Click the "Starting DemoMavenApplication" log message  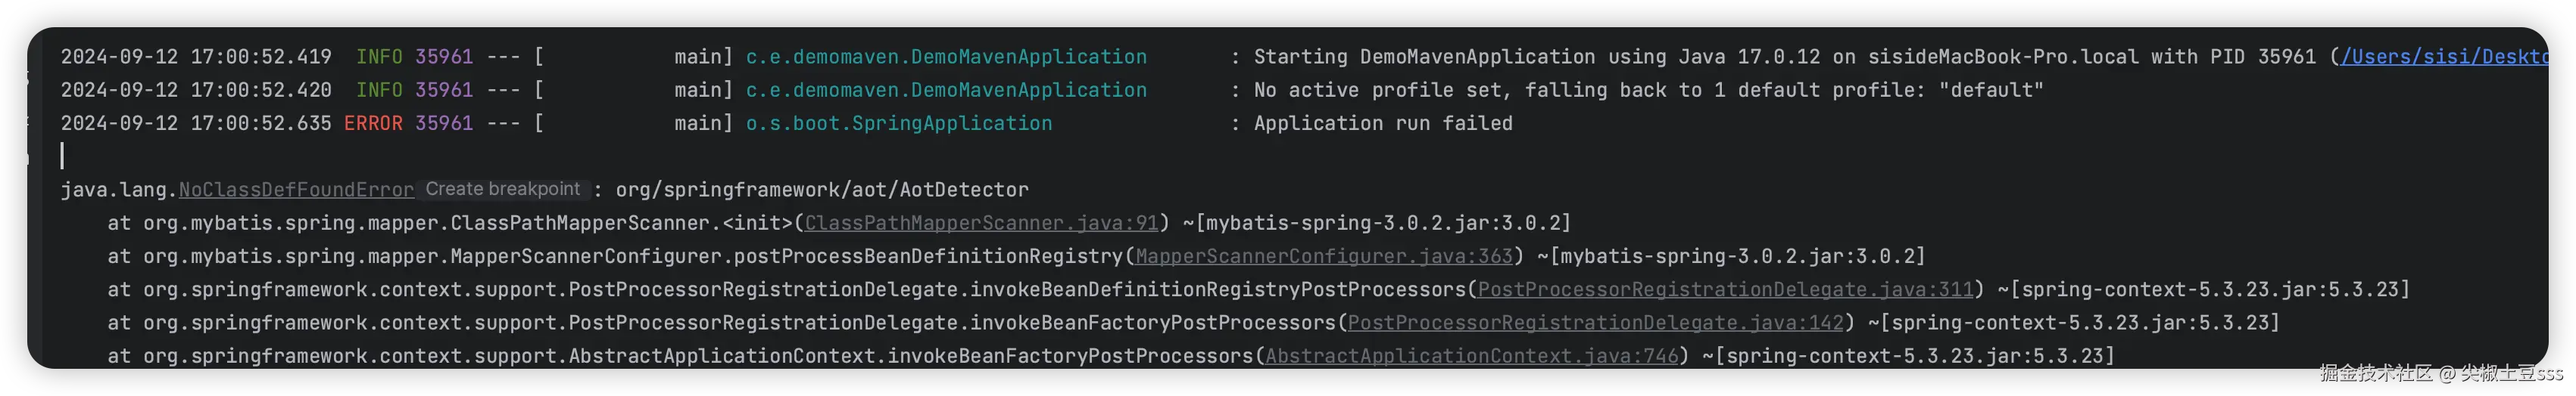1424,57
